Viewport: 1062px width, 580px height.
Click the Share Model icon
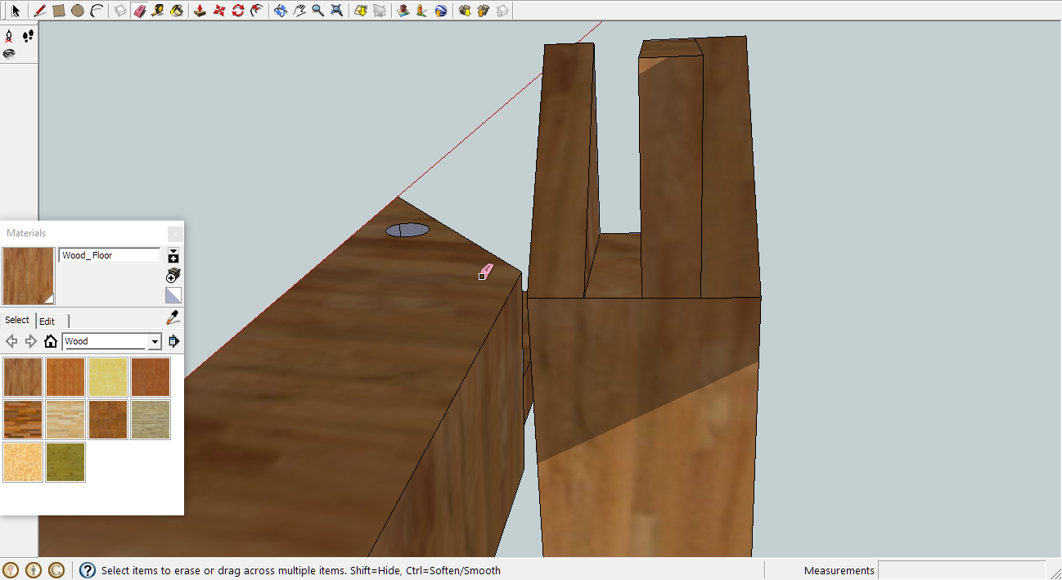click(x=483, y=11)
